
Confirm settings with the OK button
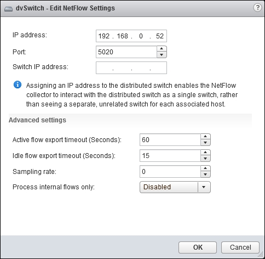point(198,247)
